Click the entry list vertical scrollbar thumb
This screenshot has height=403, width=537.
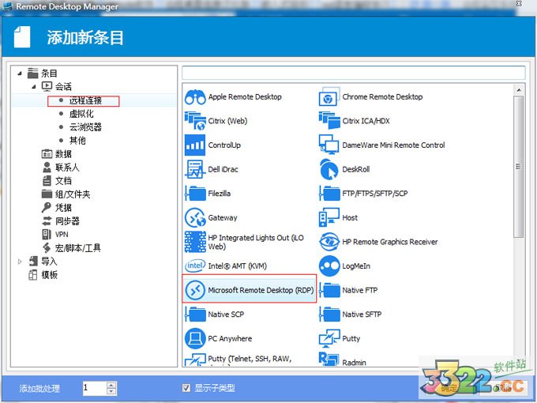coord(519,167)
